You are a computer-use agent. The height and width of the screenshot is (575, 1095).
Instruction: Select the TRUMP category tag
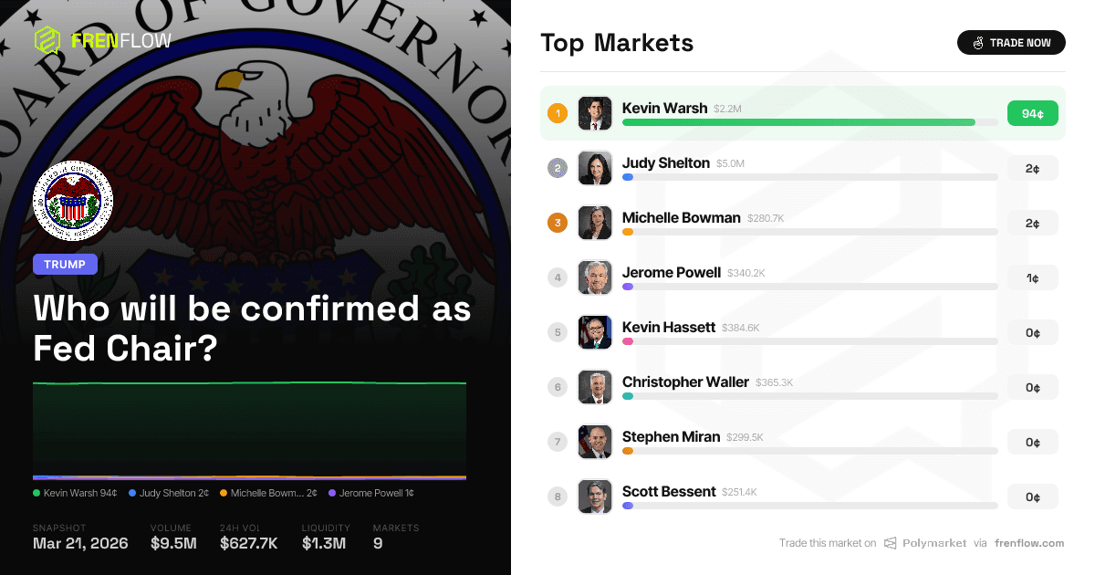(65, 265)
